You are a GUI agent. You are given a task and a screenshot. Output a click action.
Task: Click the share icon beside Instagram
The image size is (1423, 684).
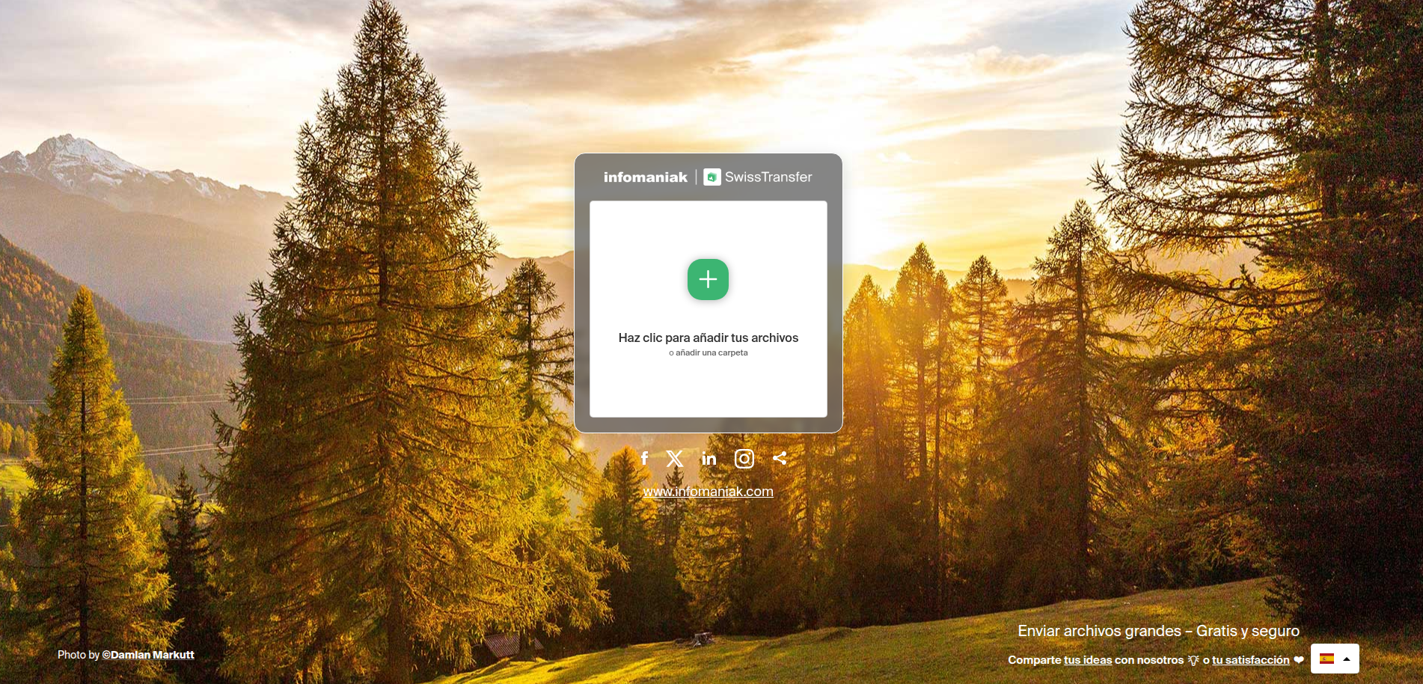coord(780,458)
